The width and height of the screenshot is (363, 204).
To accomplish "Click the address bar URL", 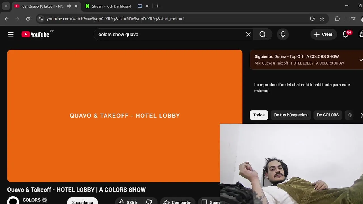I will tap(115, 19).
